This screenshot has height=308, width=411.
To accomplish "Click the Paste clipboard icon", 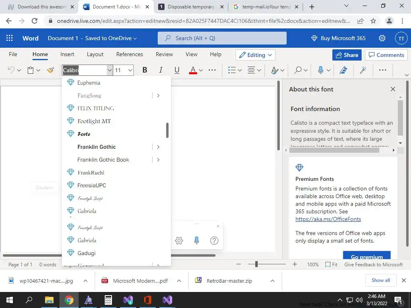I will [x=31, y=70].
